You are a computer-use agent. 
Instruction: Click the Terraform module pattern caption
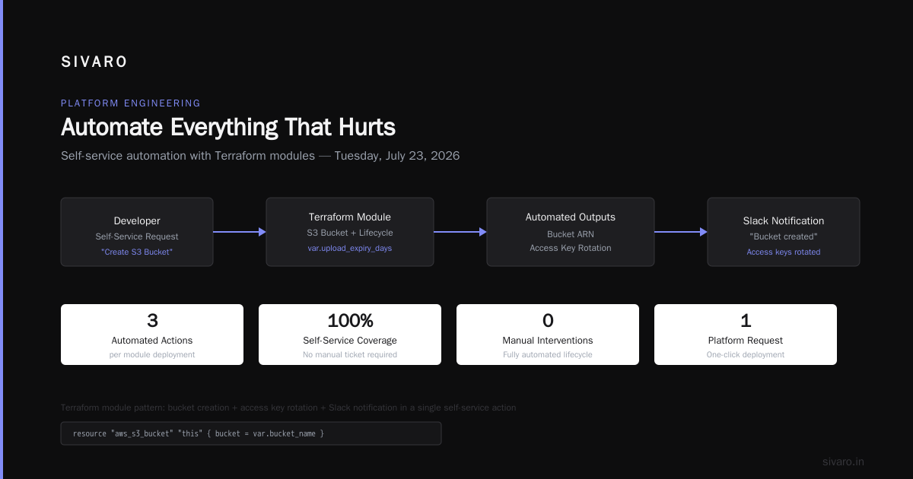(x=288, y=408)
